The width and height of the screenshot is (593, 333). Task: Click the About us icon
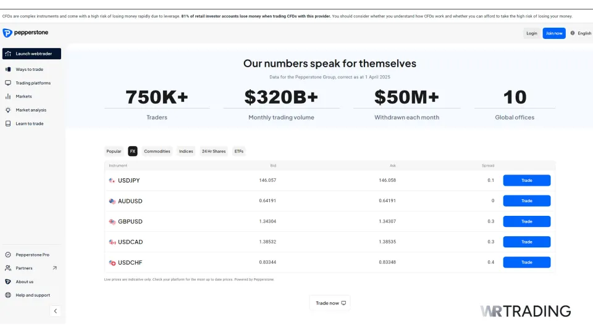(x=8, y=281)
